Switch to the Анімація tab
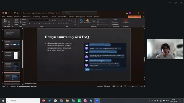Viewport: 184px width, 103px height. pos(53,17)
